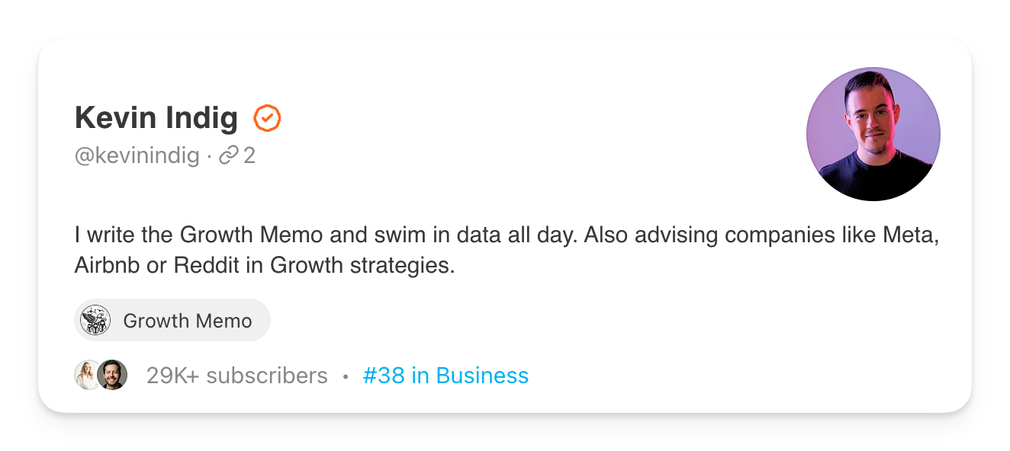Click the chain link icon beside handle

(229, 156)
